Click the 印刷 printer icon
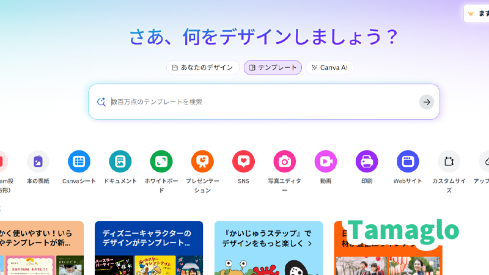489x275 pixels. pos(367,161)
